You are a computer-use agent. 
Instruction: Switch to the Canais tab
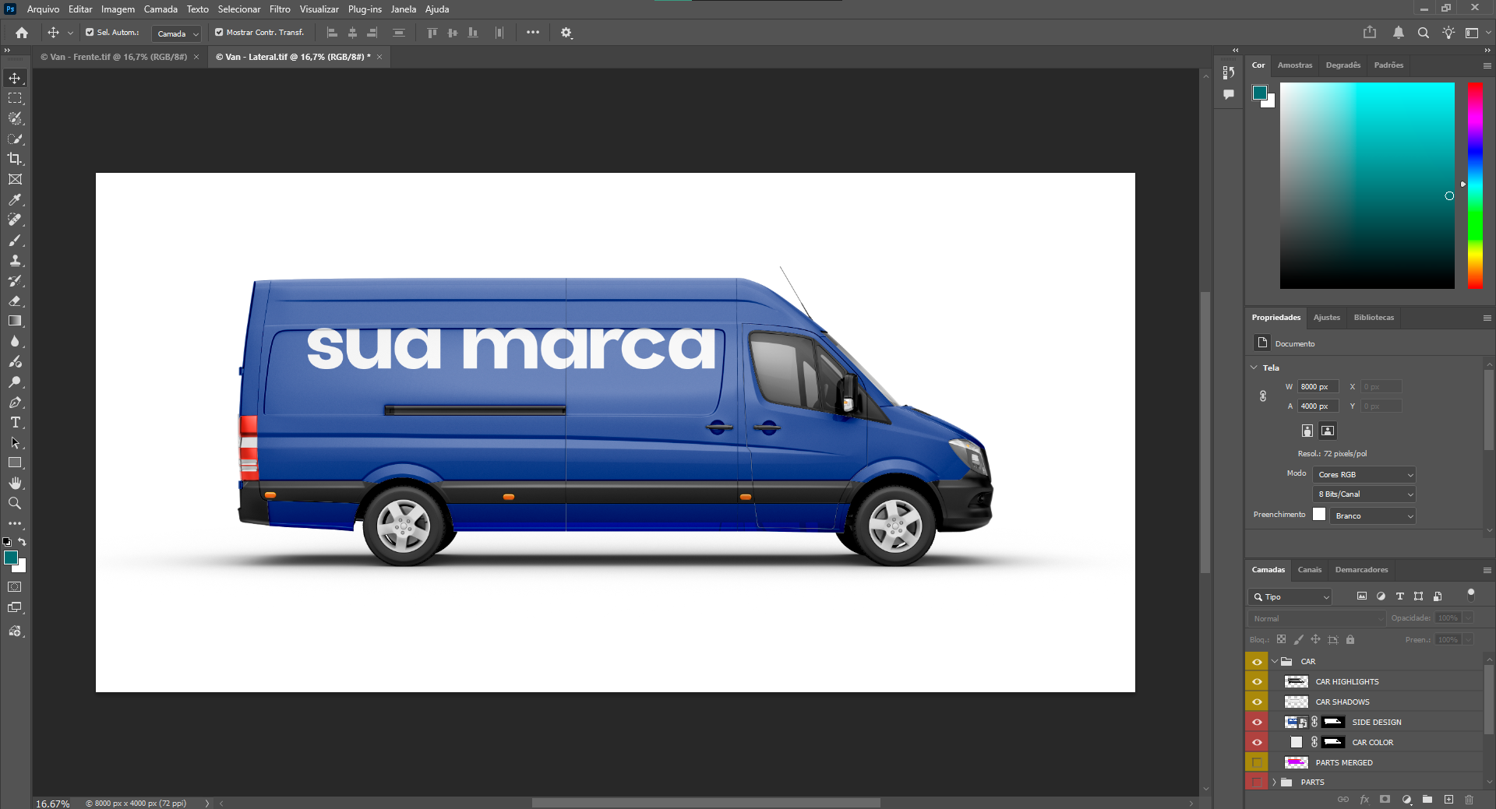point(1309,570)
